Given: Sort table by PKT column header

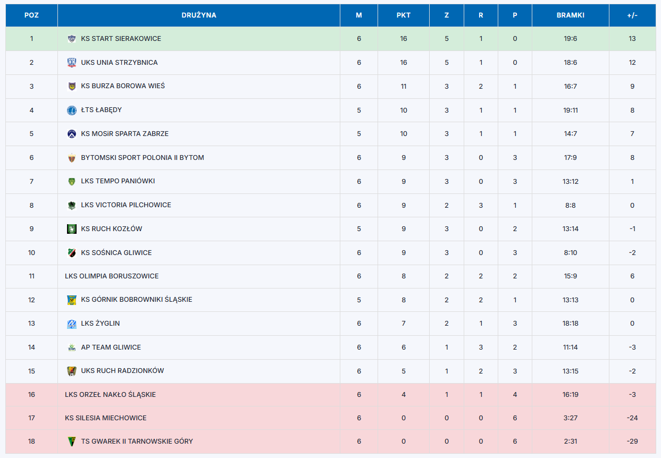Looking at the screenshot, I should tap(404, 15).
